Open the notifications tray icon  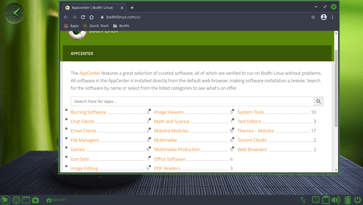(x=315, y=200)
